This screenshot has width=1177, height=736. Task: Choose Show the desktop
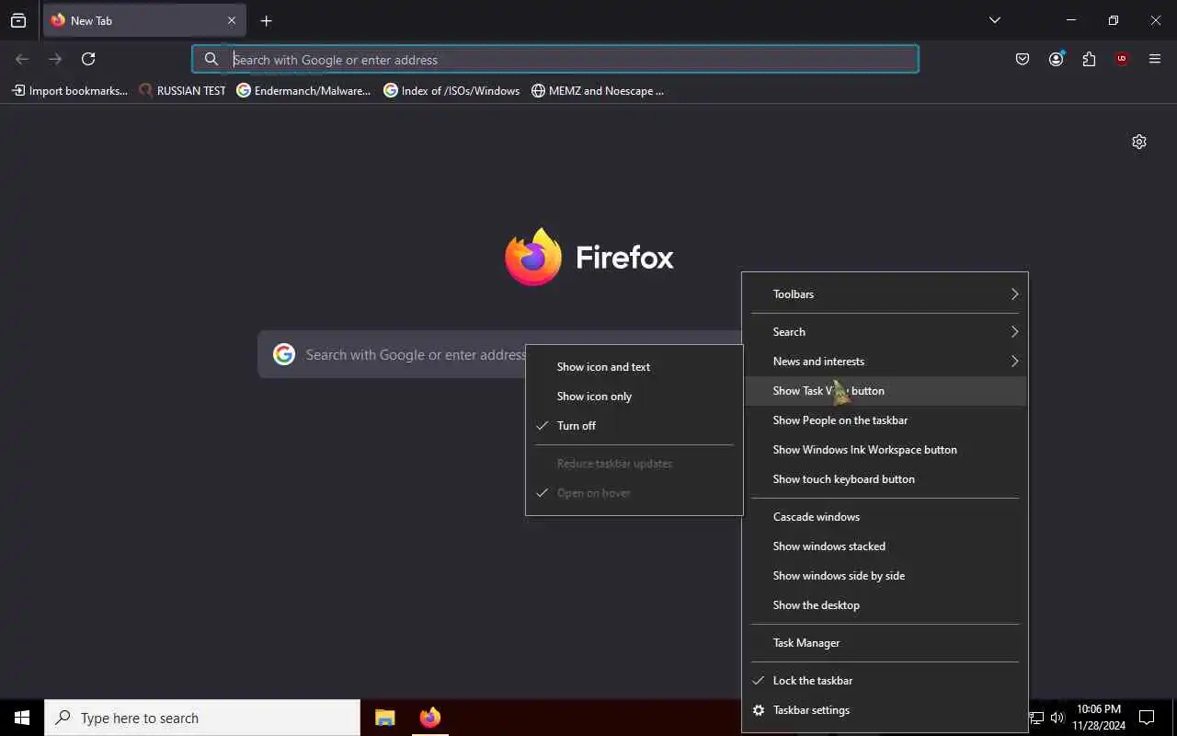(886, 605)
